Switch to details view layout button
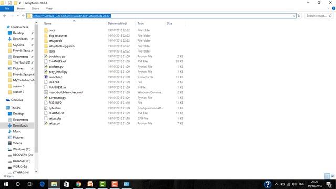This screenshot has height=189, width=336. (327, 176)
